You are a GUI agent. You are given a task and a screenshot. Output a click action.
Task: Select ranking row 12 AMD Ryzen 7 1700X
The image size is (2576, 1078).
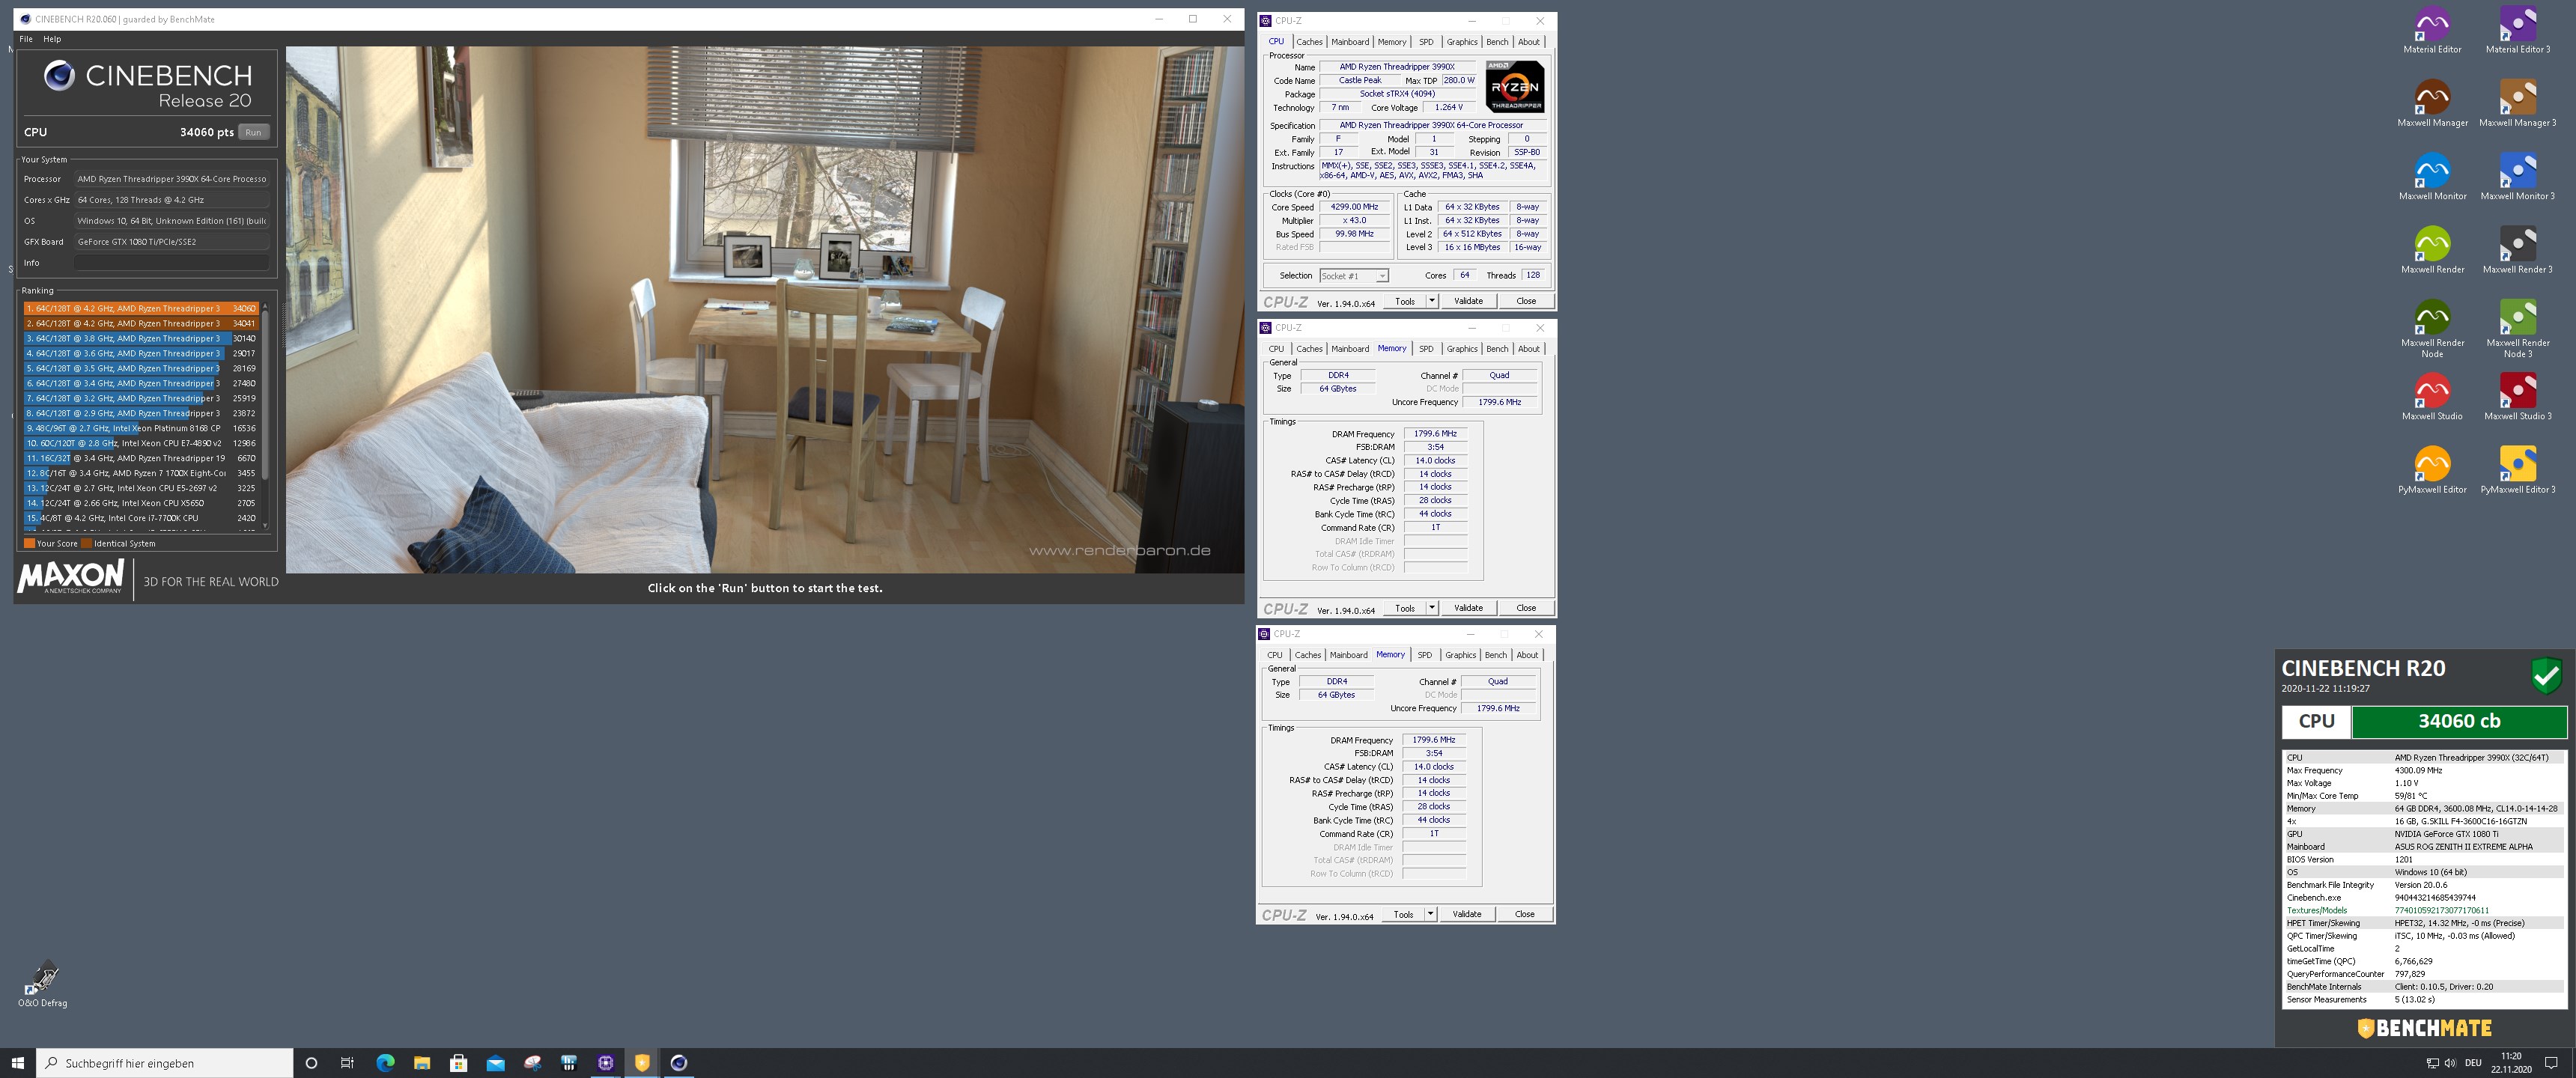click(141, 473)
